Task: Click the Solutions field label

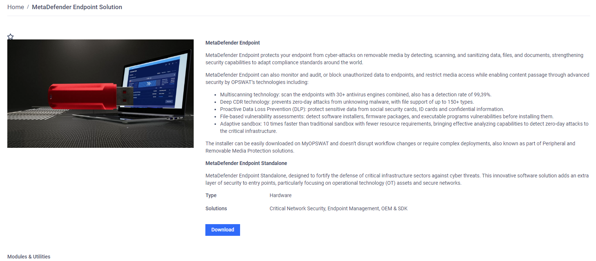Action: pos(216,208)
